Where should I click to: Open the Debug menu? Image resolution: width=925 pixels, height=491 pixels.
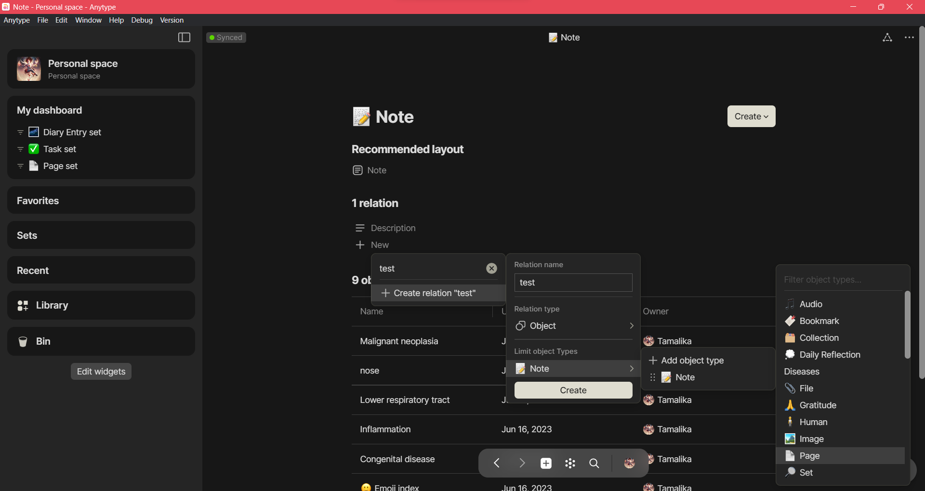pos(142,20)
